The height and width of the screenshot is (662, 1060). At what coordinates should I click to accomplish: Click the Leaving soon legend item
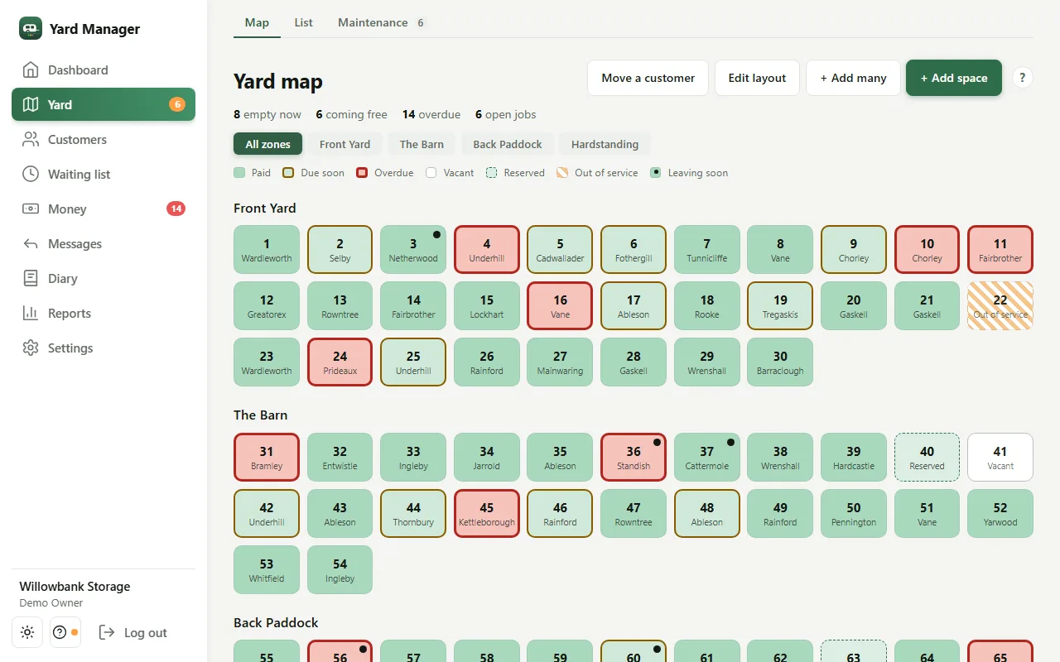pyautogui.click(x=689, y=173)
